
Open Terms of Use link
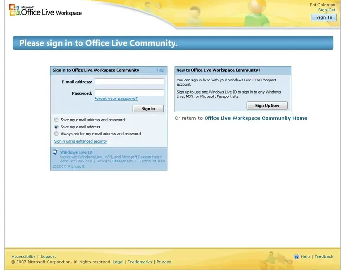(x=152, y=161)
